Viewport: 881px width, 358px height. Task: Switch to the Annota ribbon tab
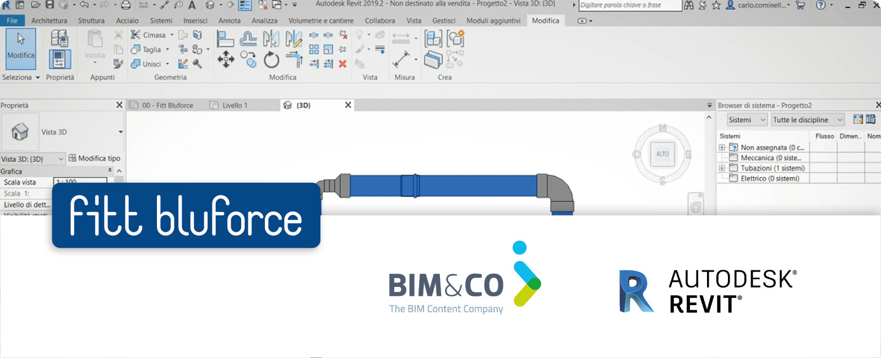tap(230, 21)
